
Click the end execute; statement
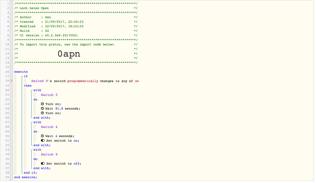point(25,177)
